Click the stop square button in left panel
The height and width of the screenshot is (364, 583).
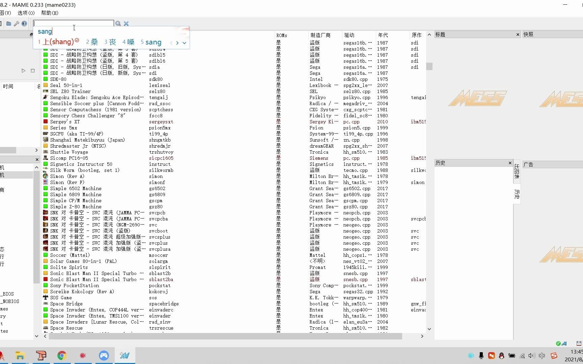pyautogui.click(x=33, y=71)
